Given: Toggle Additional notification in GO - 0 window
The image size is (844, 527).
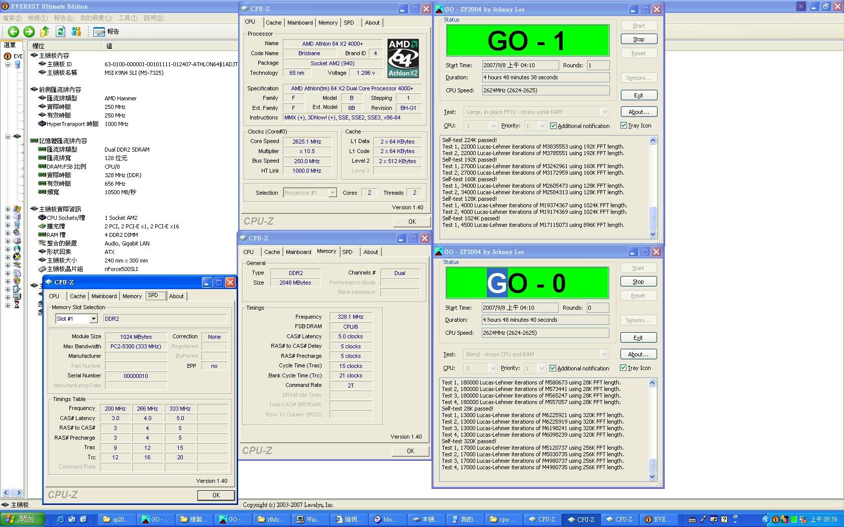Looking at the screenshot, I should coord(553,368).
